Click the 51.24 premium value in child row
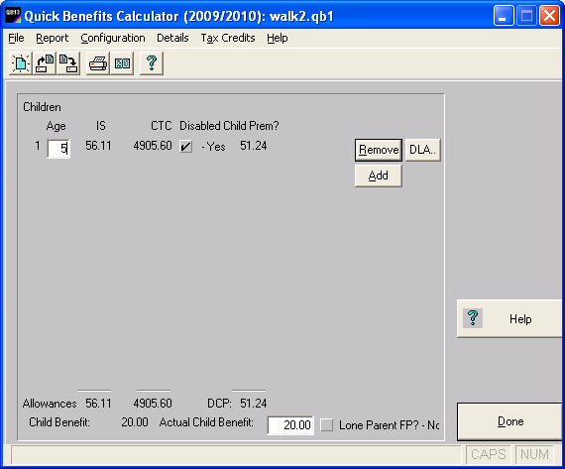The image size is (565, 469). tap(254, 146)
